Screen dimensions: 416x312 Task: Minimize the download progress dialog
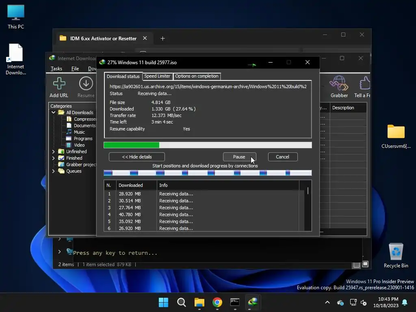[x=270, y=62]
